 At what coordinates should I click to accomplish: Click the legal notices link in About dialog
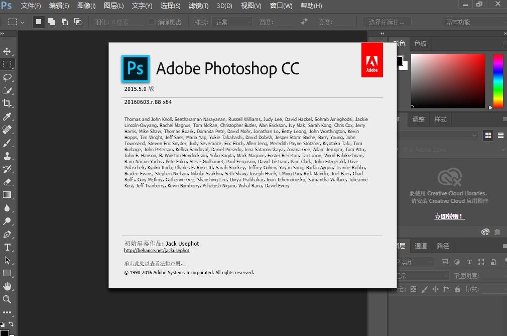point(155,264)
